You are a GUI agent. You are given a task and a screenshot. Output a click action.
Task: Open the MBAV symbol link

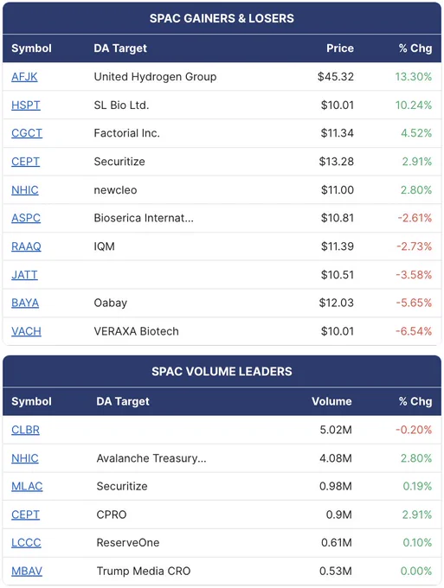click(x=27, y=571)
